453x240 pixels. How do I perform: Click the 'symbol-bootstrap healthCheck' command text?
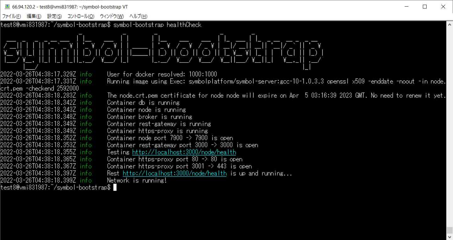point(157,25)
